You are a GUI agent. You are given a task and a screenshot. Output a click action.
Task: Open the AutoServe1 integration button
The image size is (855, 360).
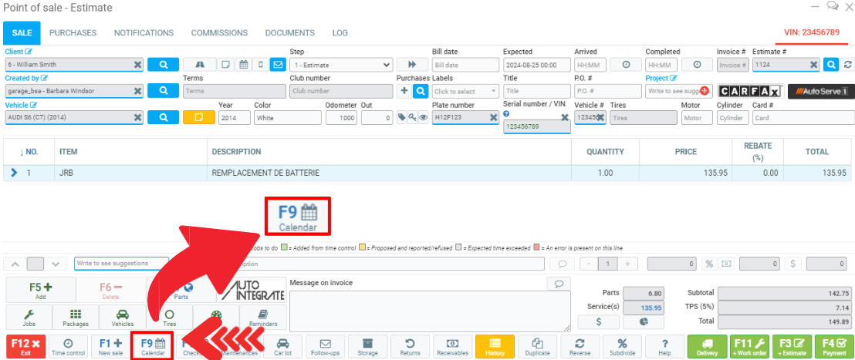click(820, 91)
